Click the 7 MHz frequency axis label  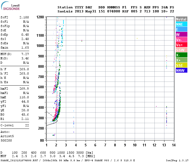click(x=105, y=145)
